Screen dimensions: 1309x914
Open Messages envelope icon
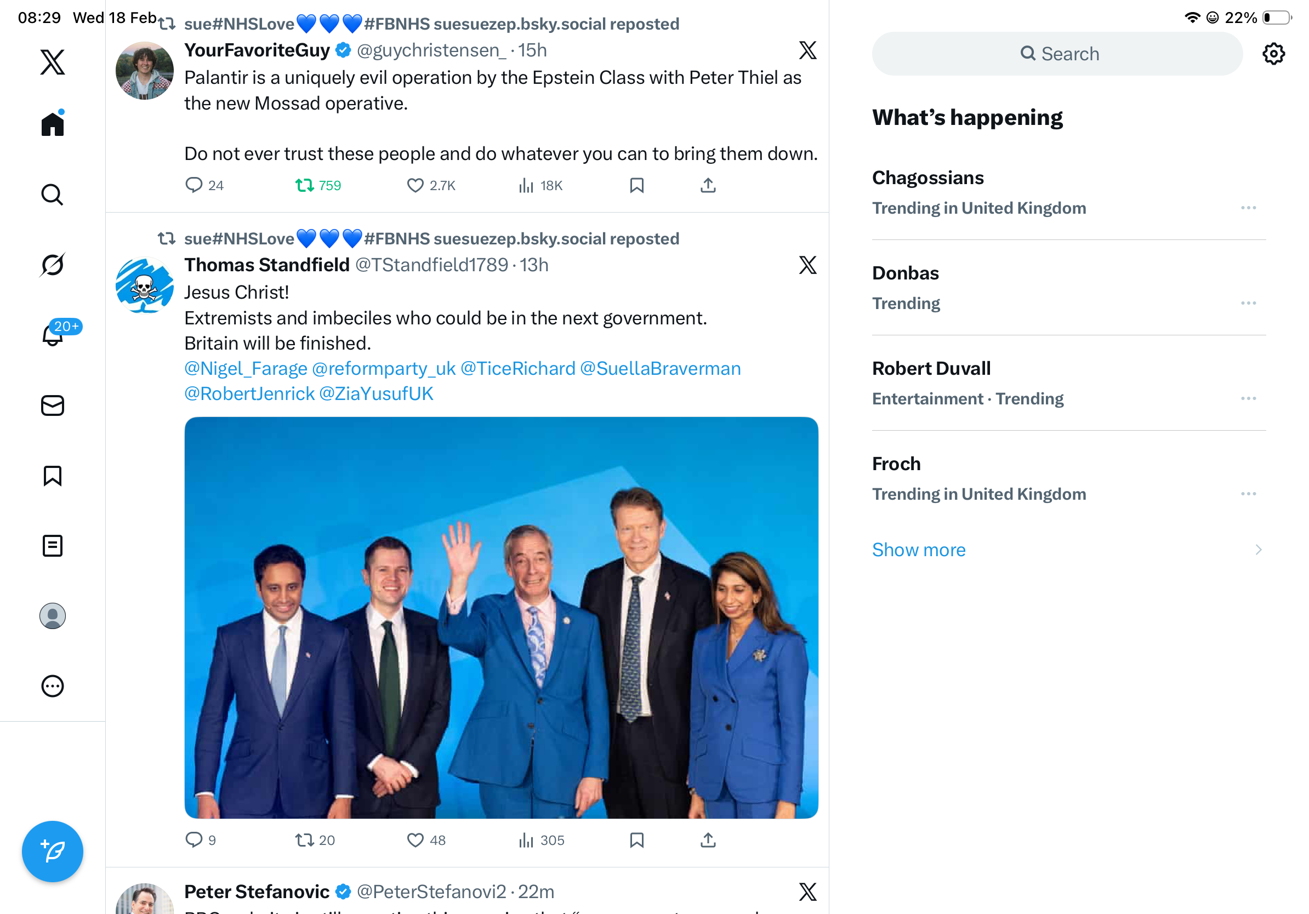click(x=53, y=405)
